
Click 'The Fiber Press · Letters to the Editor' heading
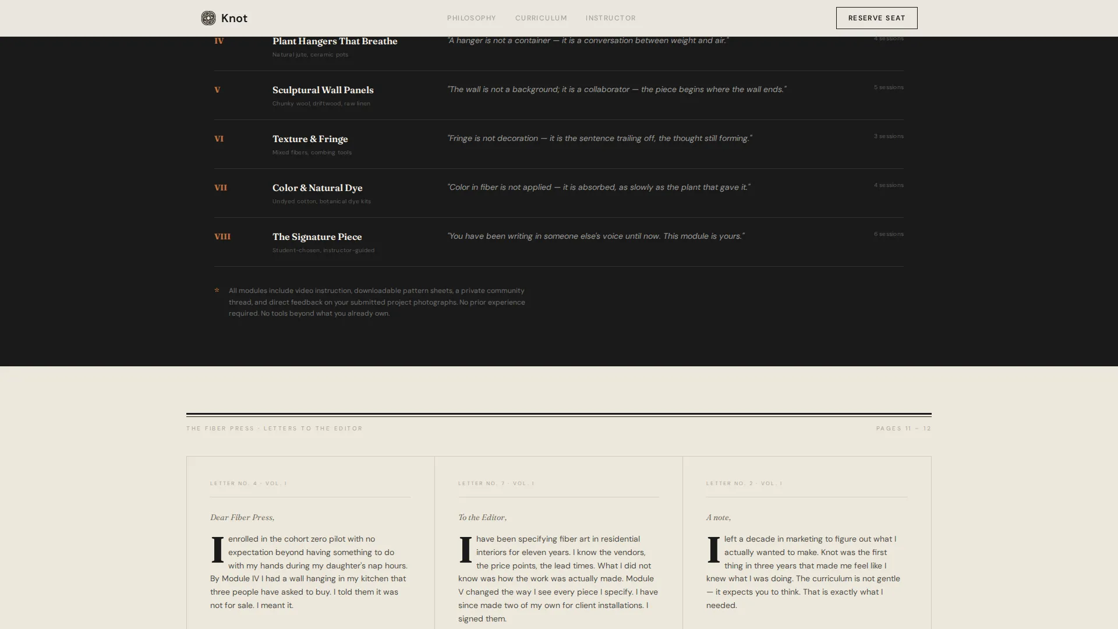click(274, 429)
